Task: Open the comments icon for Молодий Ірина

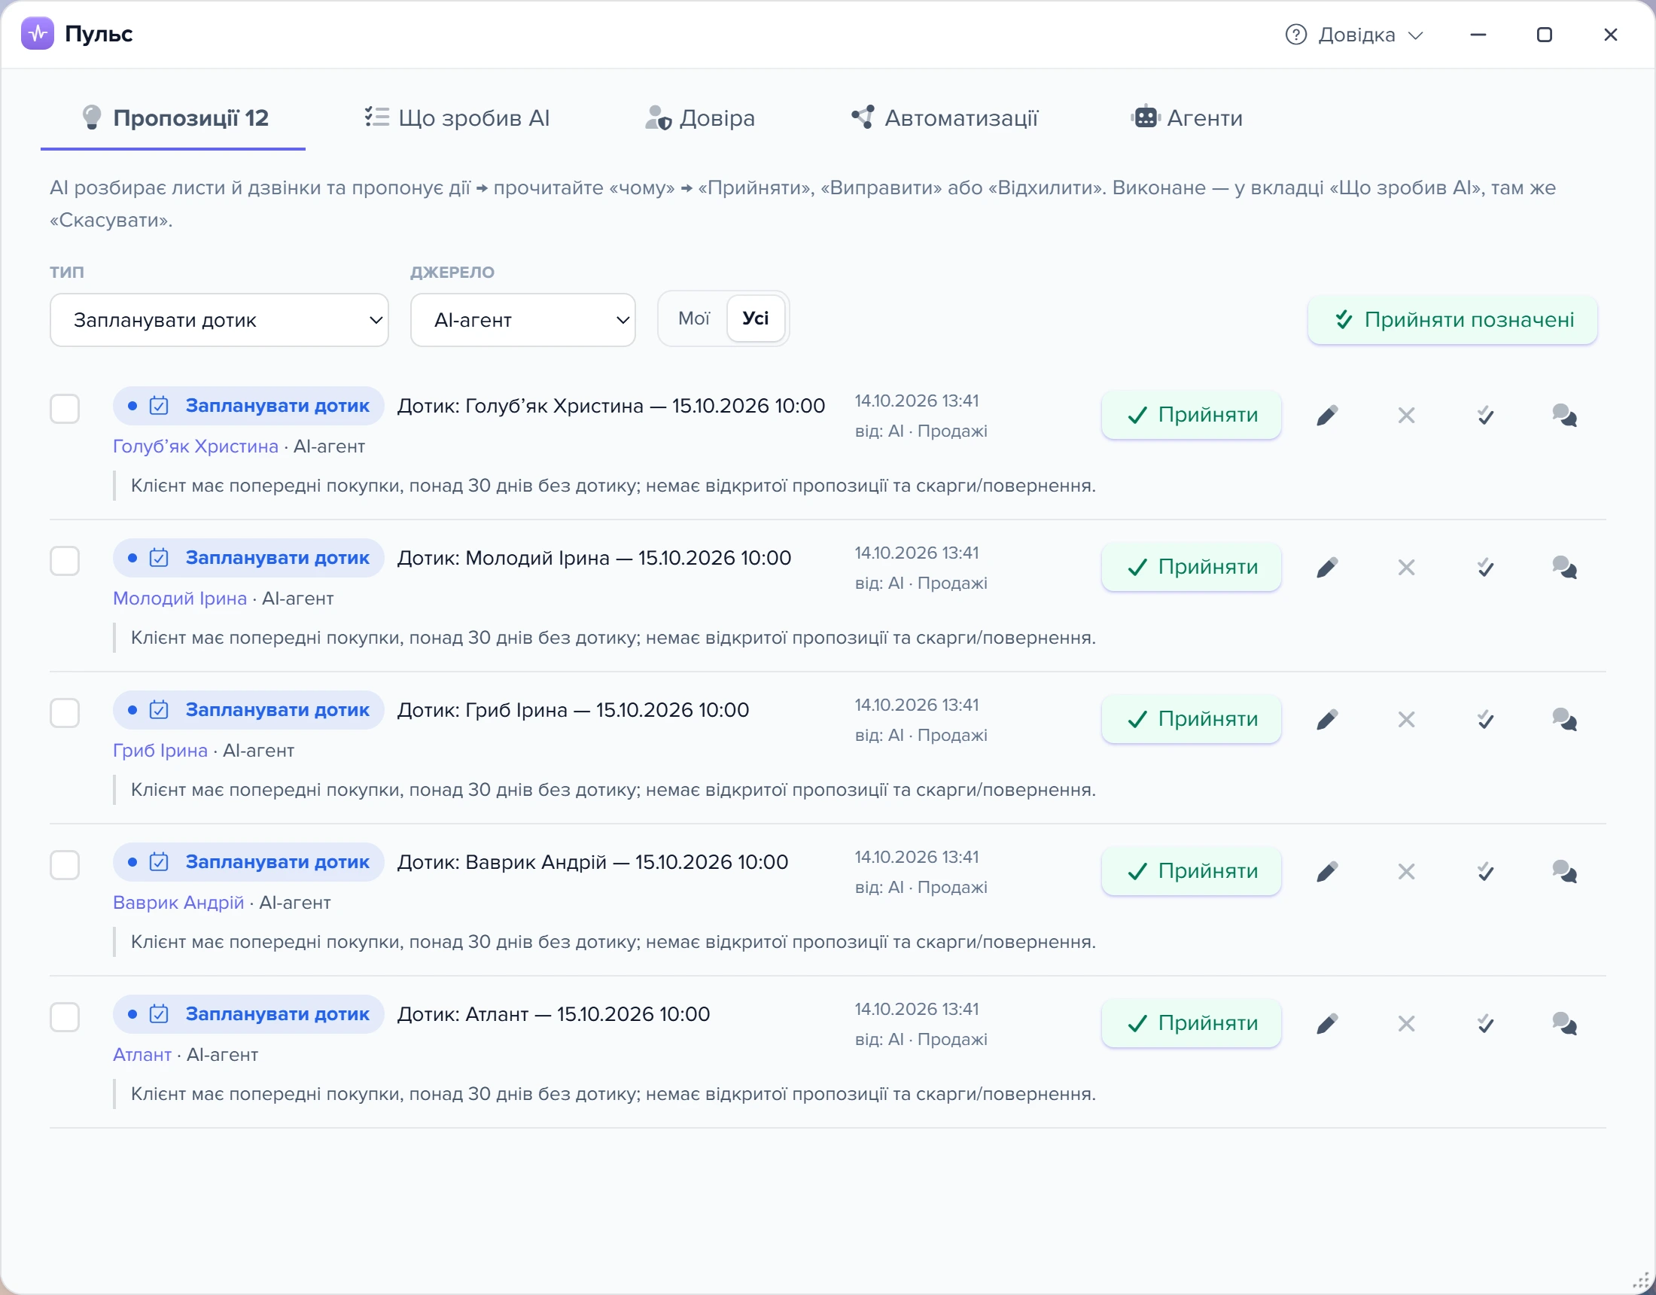Action: pyautogui.click(x=1564, y=567)
